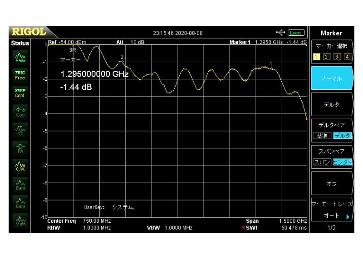Expand マーカートレース オート submenu arrow

click(x=348, y=216)
